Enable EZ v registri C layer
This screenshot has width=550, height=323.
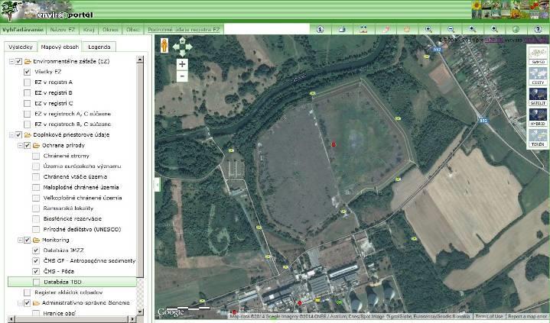(27, 103)
